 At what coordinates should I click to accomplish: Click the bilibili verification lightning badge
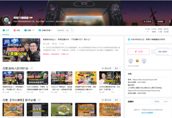[129, 39]
